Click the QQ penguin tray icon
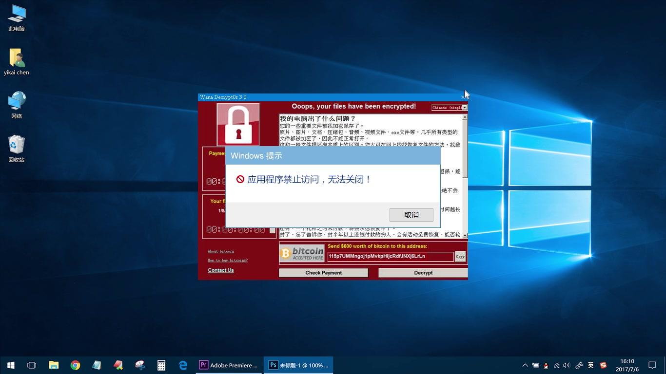This screenshot has width=666, height=374. pyautogui.click(x=546, y=365)
